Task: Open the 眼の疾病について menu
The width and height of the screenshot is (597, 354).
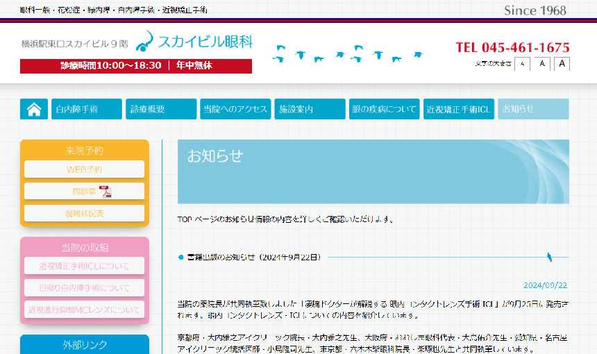Action: pos(385,109)
